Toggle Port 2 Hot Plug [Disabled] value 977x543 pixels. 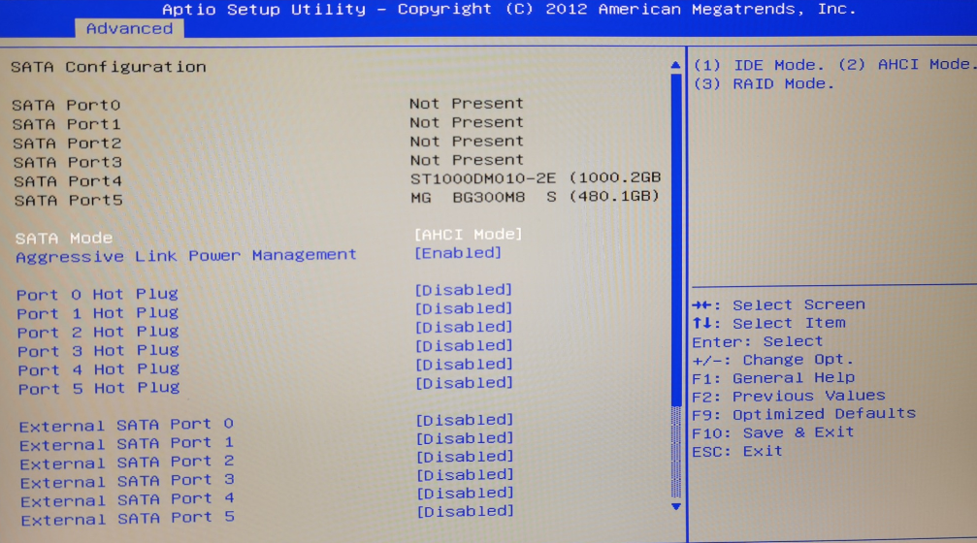tap(464, 327)
